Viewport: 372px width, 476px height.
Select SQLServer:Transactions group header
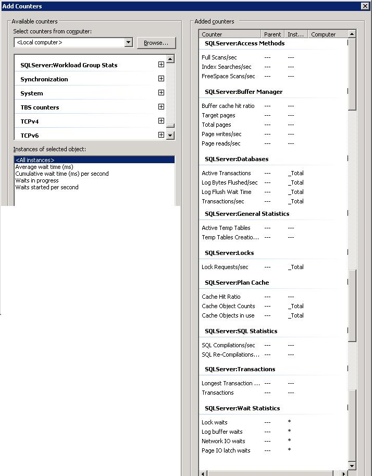[x=240, y=369]
